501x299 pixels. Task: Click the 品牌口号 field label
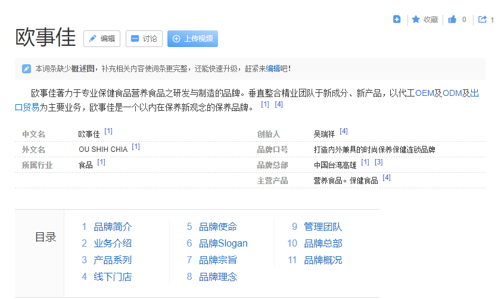(273, 149)
